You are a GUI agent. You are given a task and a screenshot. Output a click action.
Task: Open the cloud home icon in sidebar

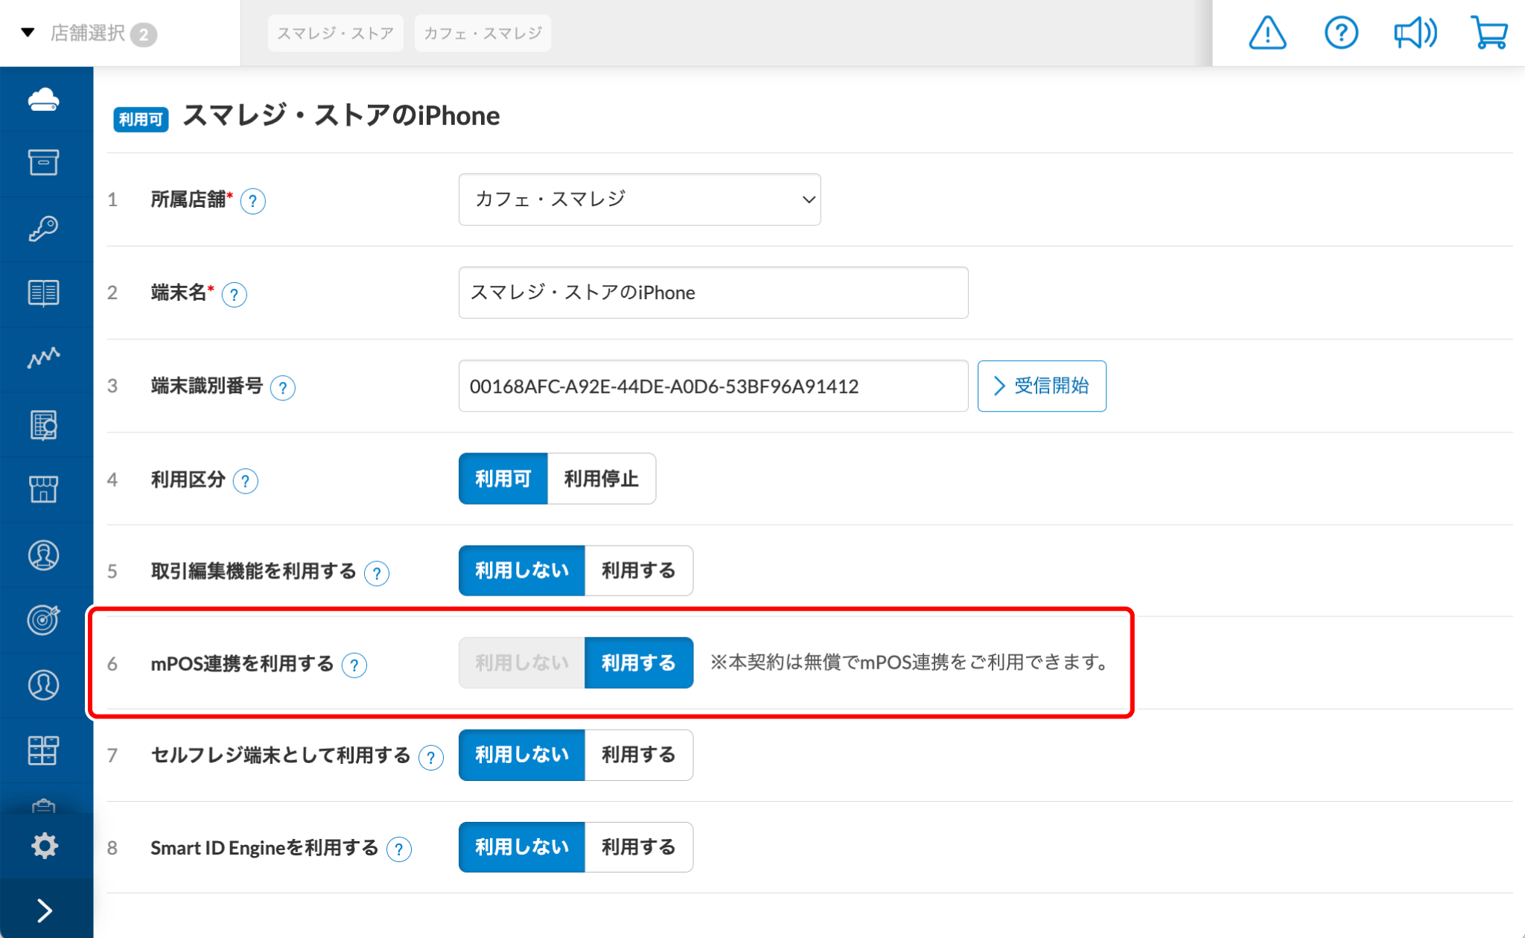(x=44, y=99)
